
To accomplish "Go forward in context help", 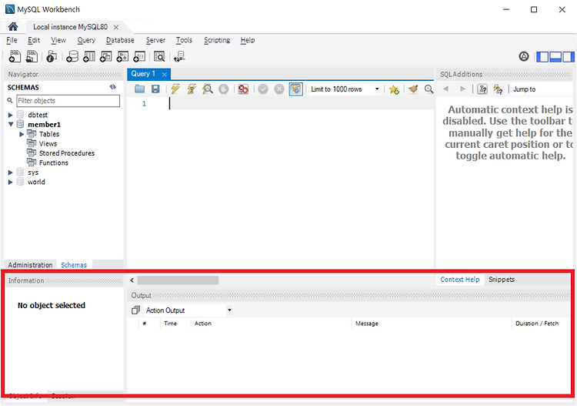I will (x=462, y=89).
